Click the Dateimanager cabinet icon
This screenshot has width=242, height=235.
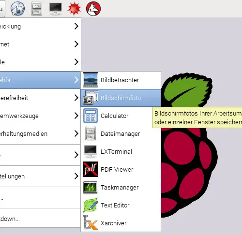91,133
